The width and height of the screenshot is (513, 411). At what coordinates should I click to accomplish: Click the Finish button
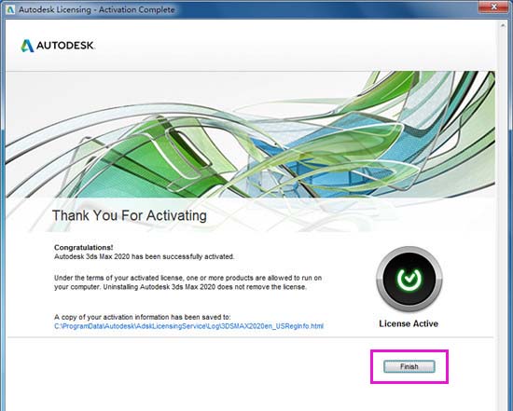[x=409, y=366]
